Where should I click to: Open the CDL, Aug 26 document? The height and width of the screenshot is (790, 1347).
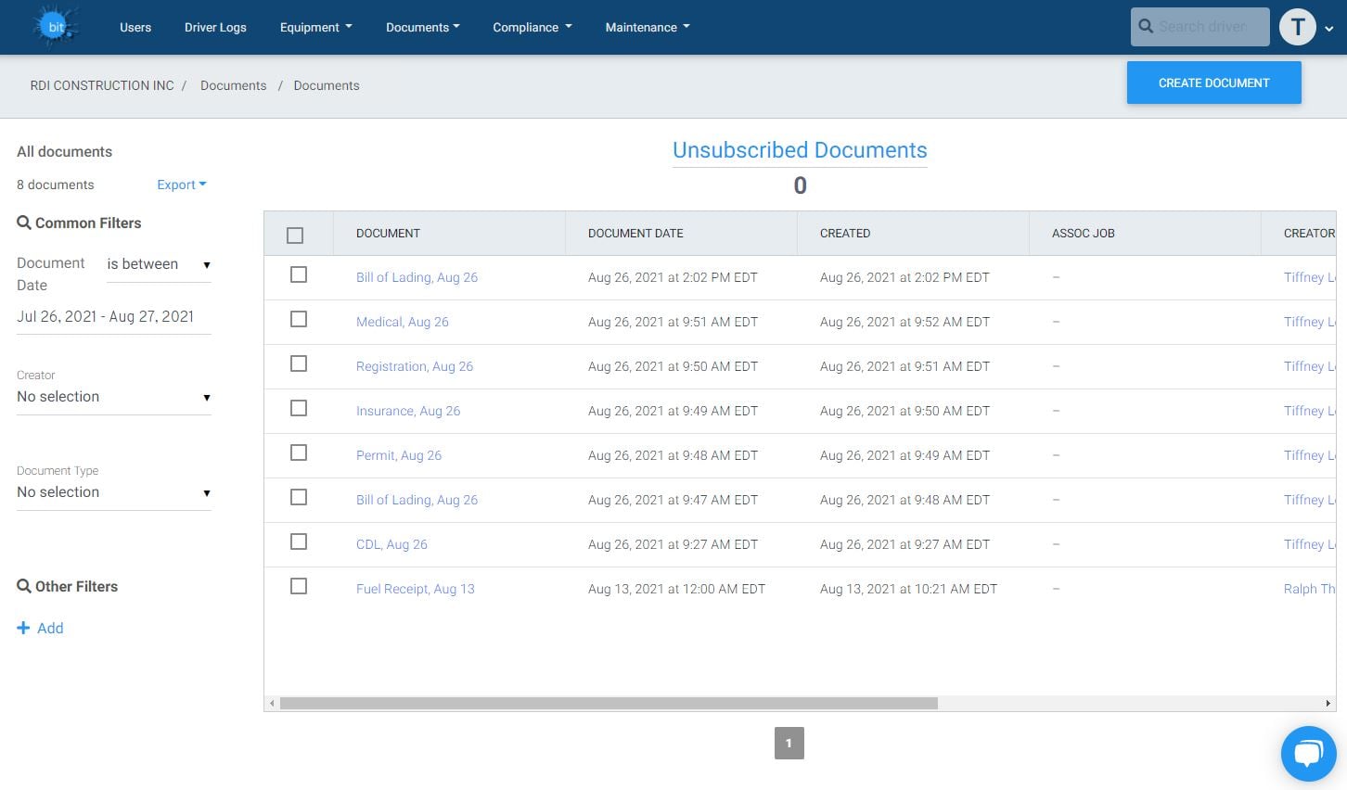(x=391, y=544)
